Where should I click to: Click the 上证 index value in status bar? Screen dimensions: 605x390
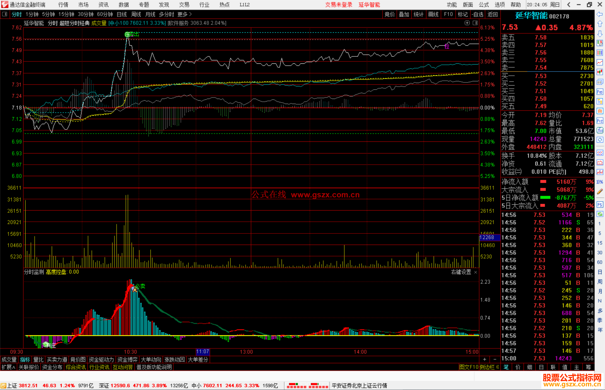click(28, 386)
